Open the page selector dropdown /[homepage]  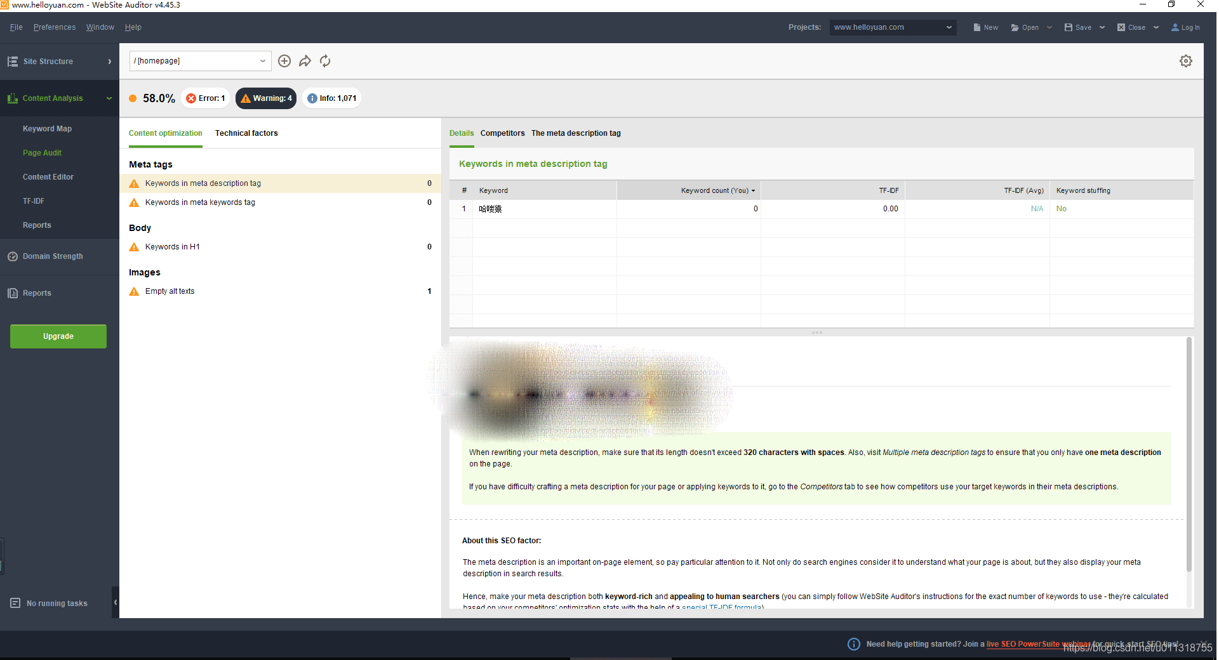click(201, 61)
